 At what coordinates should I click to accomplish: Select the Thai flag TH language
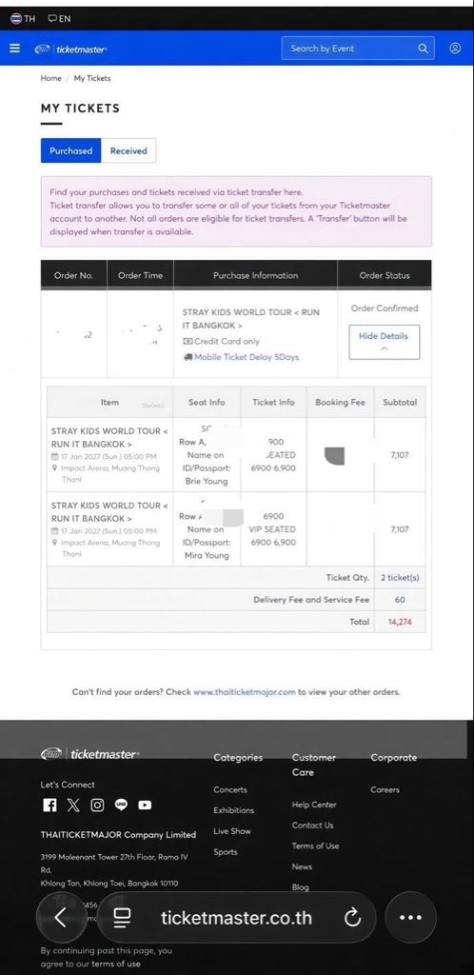[x=23, y=19]
